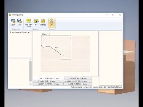Screen dimensions: 143x107
Task: Select tab 1 VN+2MDF+VN 37 mm
Action: [49, 78]
